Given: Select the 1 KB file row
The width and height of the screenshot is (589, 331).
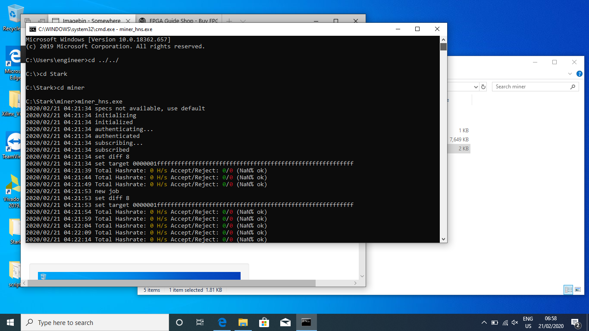Looking at the screenshot, I should coord(459,130).
